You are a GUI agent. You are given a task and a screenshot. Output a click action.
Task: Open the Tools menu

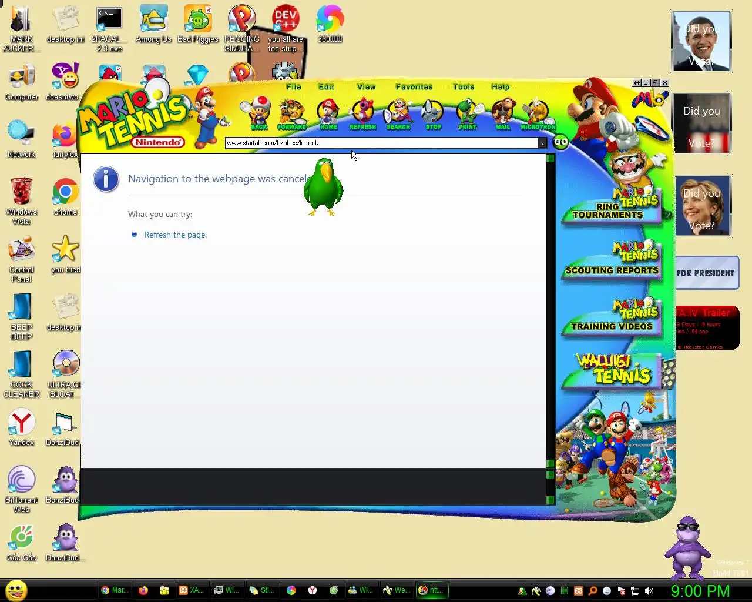point(464,86)
